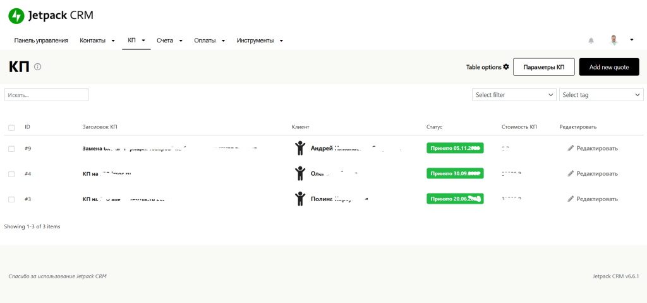Click into the Искать search field
Viewport: 647px width, 303px height.
click(x=47, y=95)
